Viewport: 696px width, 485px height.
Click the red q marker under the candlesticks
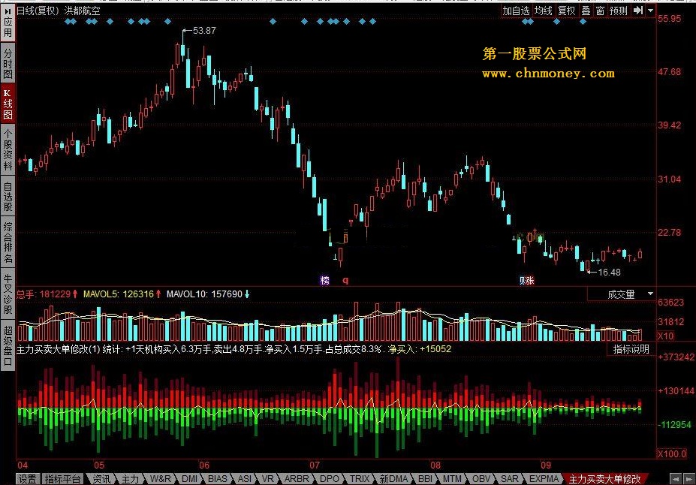point(345,281)
